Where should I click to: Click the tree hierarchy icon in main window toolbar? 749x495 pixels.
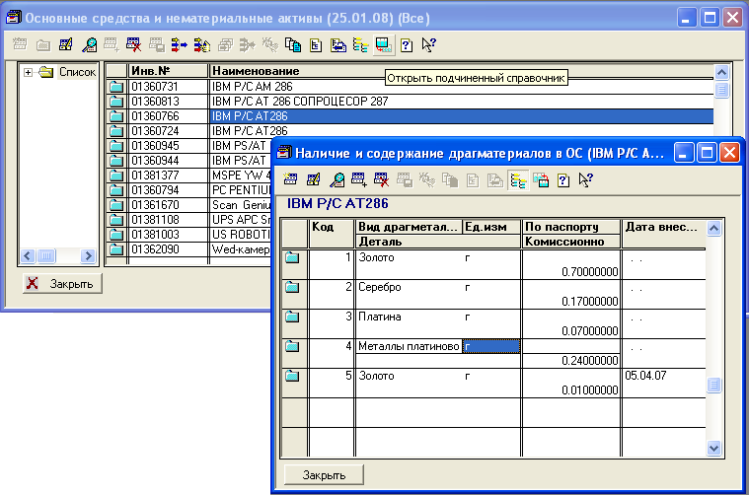point(360,45)
